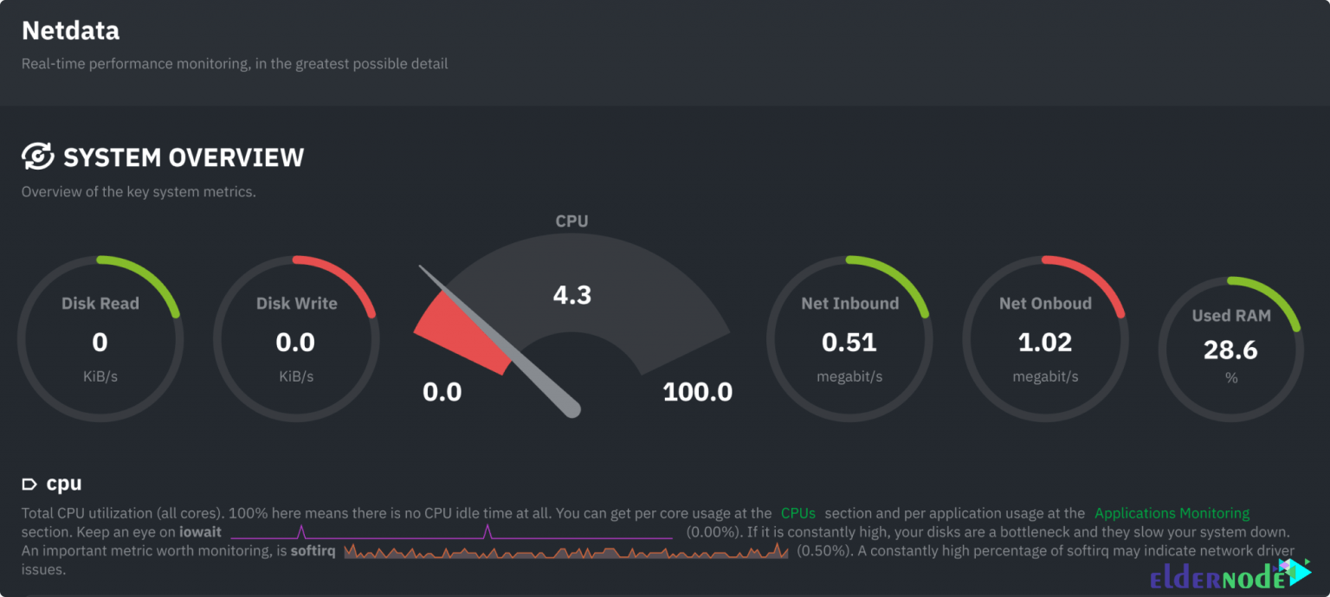Click the SYSTEM OVERVIEW heading text
Viewport: 1330px width, 597px height.
point(184,157)
